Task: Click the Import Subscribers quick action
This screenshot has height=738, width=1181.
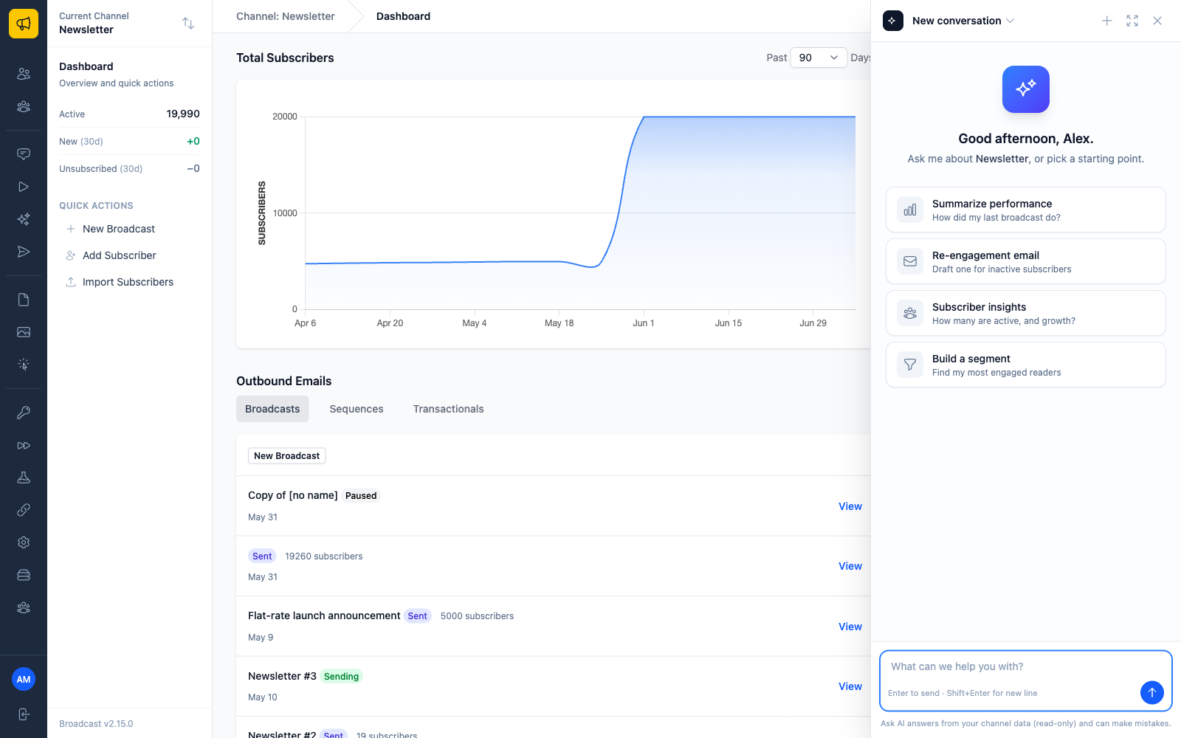Action: tap(128, 282)
